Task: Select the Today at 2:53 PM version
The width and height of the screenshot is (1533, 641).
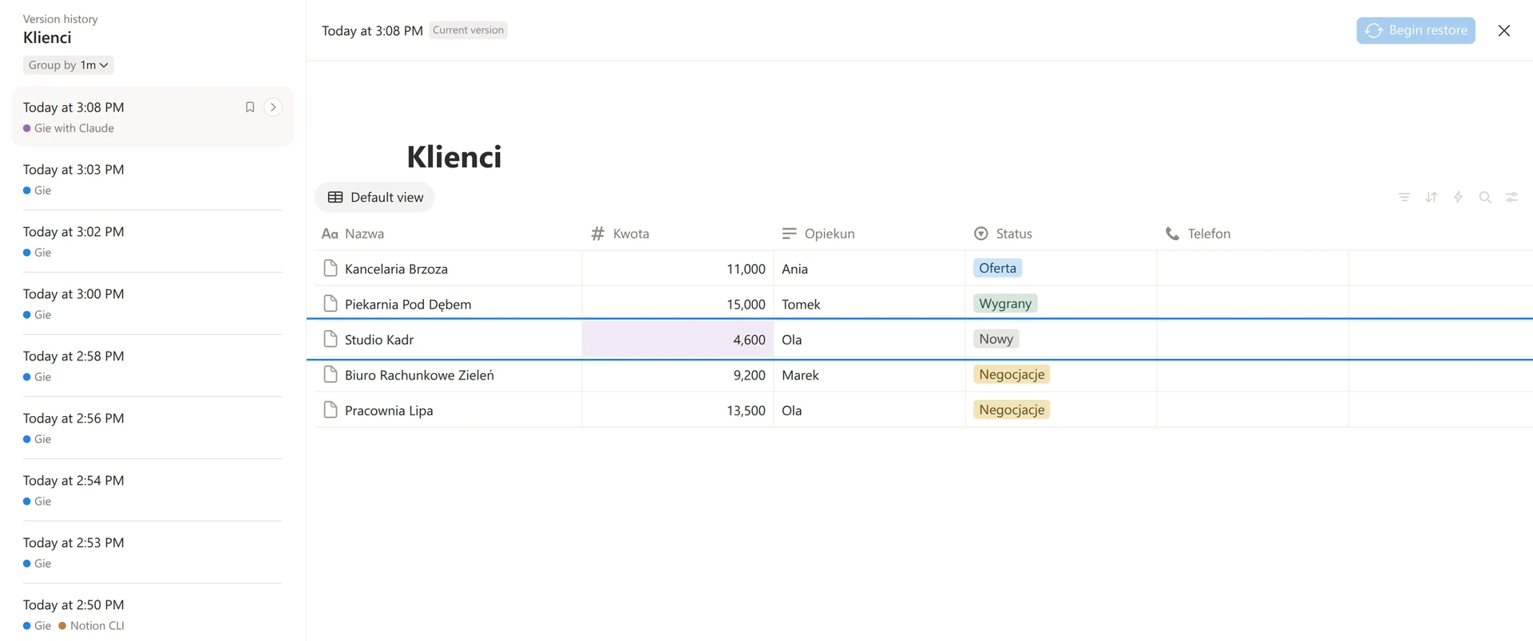Action: 153,553
